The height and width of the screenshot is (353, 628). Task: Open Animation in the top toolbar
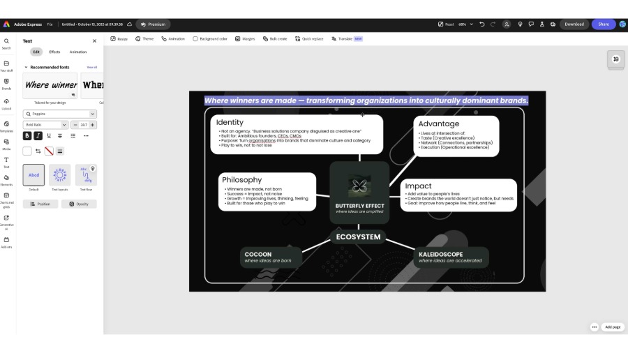coord(173,39)
